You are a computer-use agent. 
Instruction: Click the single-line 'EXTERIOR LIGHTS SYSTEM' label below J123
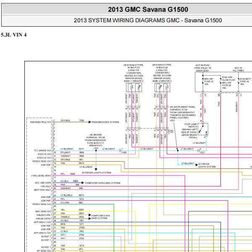pos(97,173)
